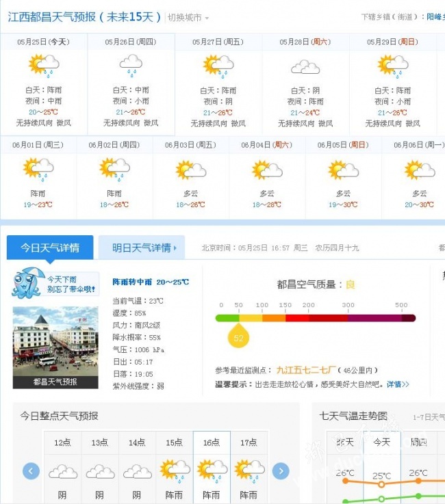The image size is (445, 504).
Task: Click the 湿度：85% reading
Action: point(129,313)
